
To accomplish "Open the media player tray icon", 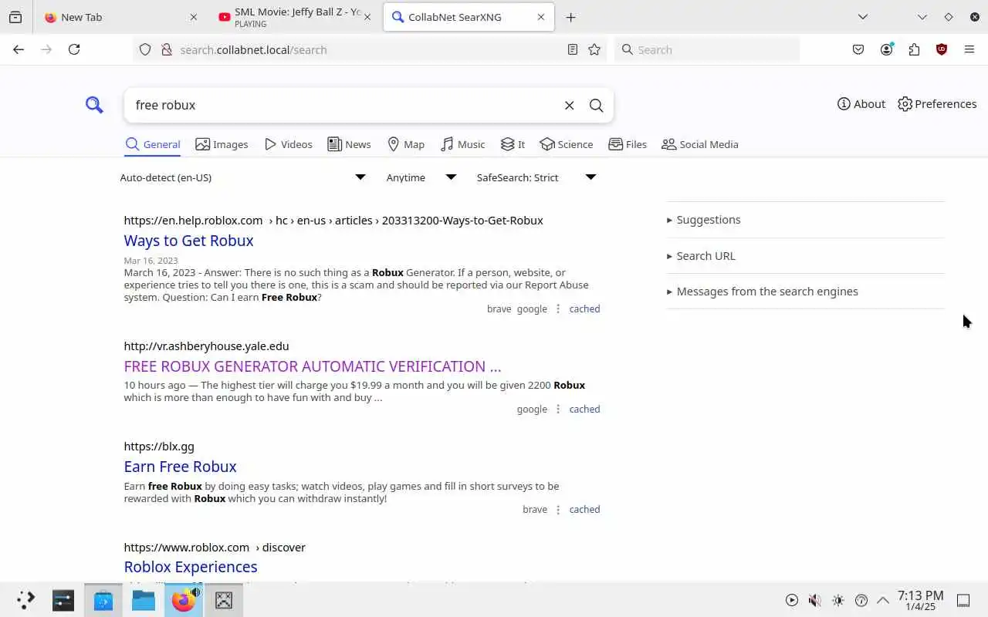I will pos(792,600).
